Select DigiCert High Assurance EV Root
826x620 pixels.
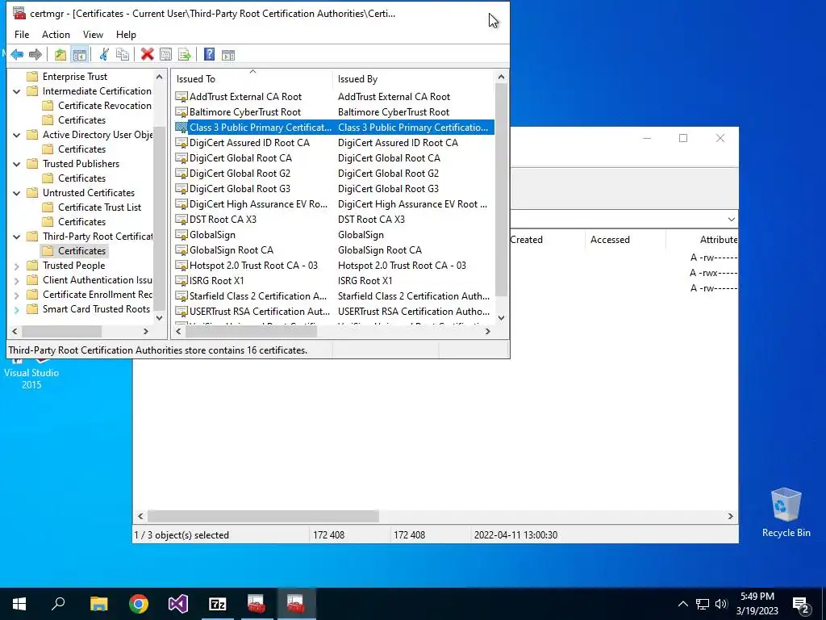334,203
